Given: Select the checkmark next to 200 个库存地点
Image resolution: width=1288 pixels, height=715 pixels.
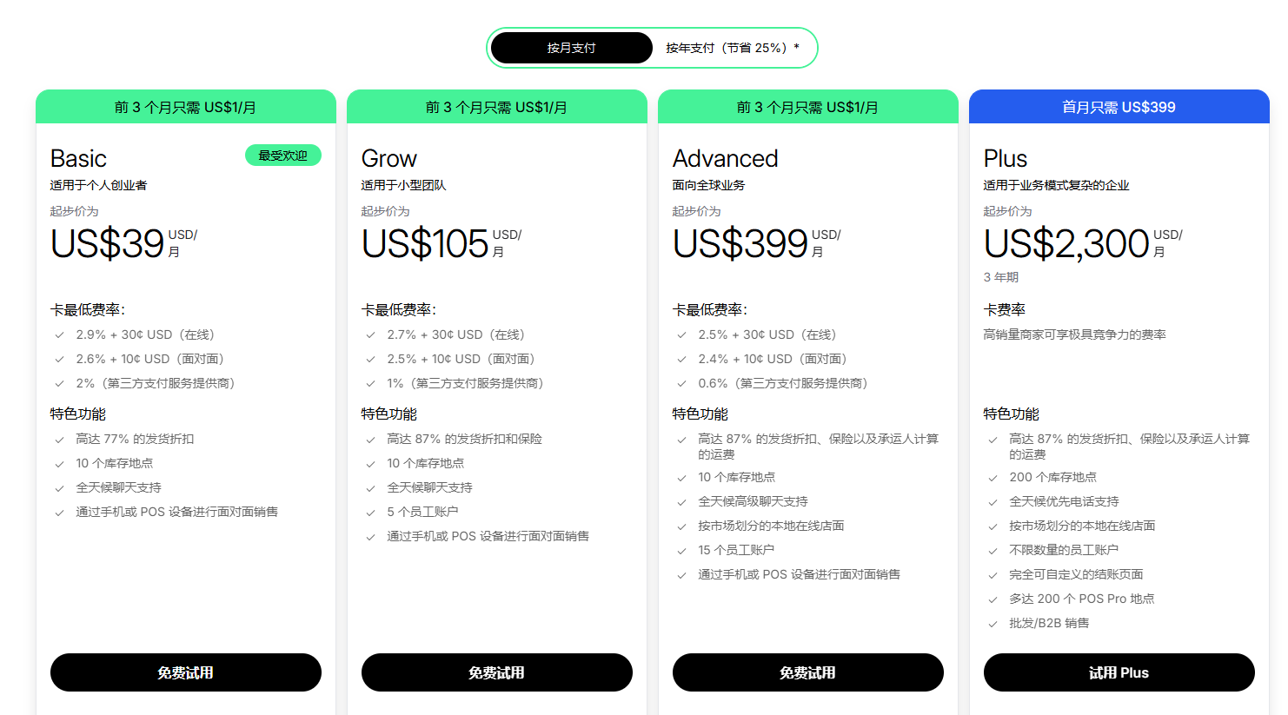Looking at the screenshot, I should tap(992, 477).
